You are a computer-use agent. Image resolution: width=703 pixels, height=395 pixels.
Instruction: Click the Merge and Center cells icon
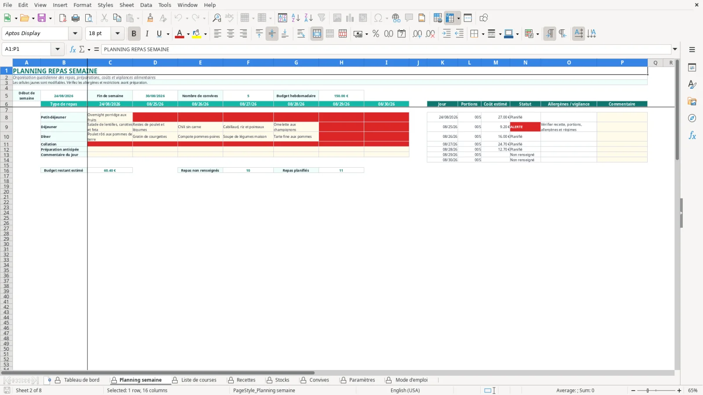point(317,34)
